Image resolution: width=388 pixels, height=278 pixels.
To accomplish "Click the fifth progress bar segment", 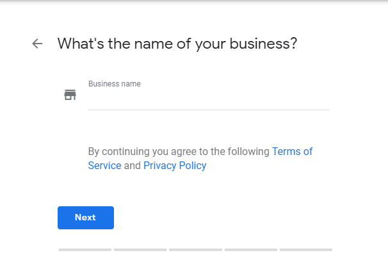I will coord(306,249).
